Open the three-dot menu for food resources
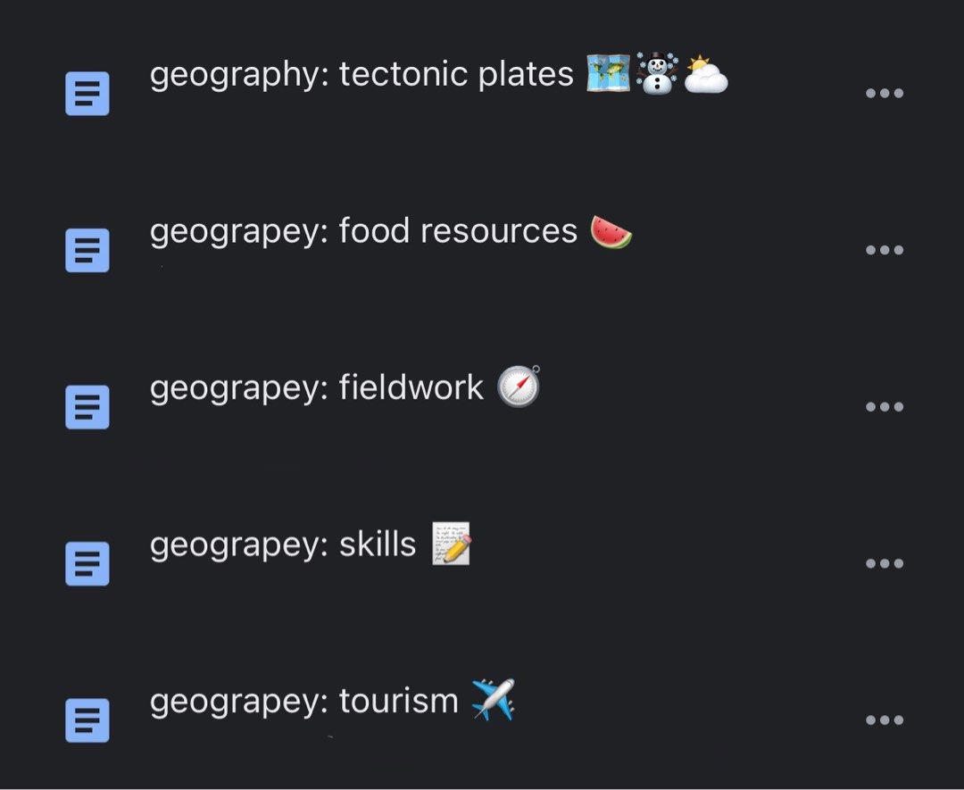 point(885,250)
